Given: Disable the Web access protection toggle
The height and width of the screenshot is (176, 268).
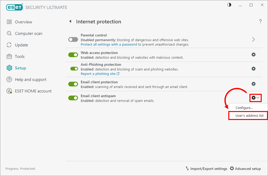Looking at the screenshot, I should point(73,55).
